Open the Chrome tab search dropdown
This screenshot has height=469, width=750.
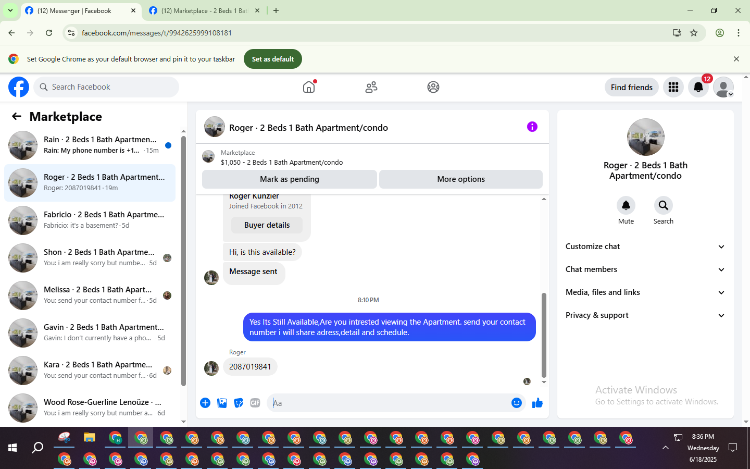(10, 10)
